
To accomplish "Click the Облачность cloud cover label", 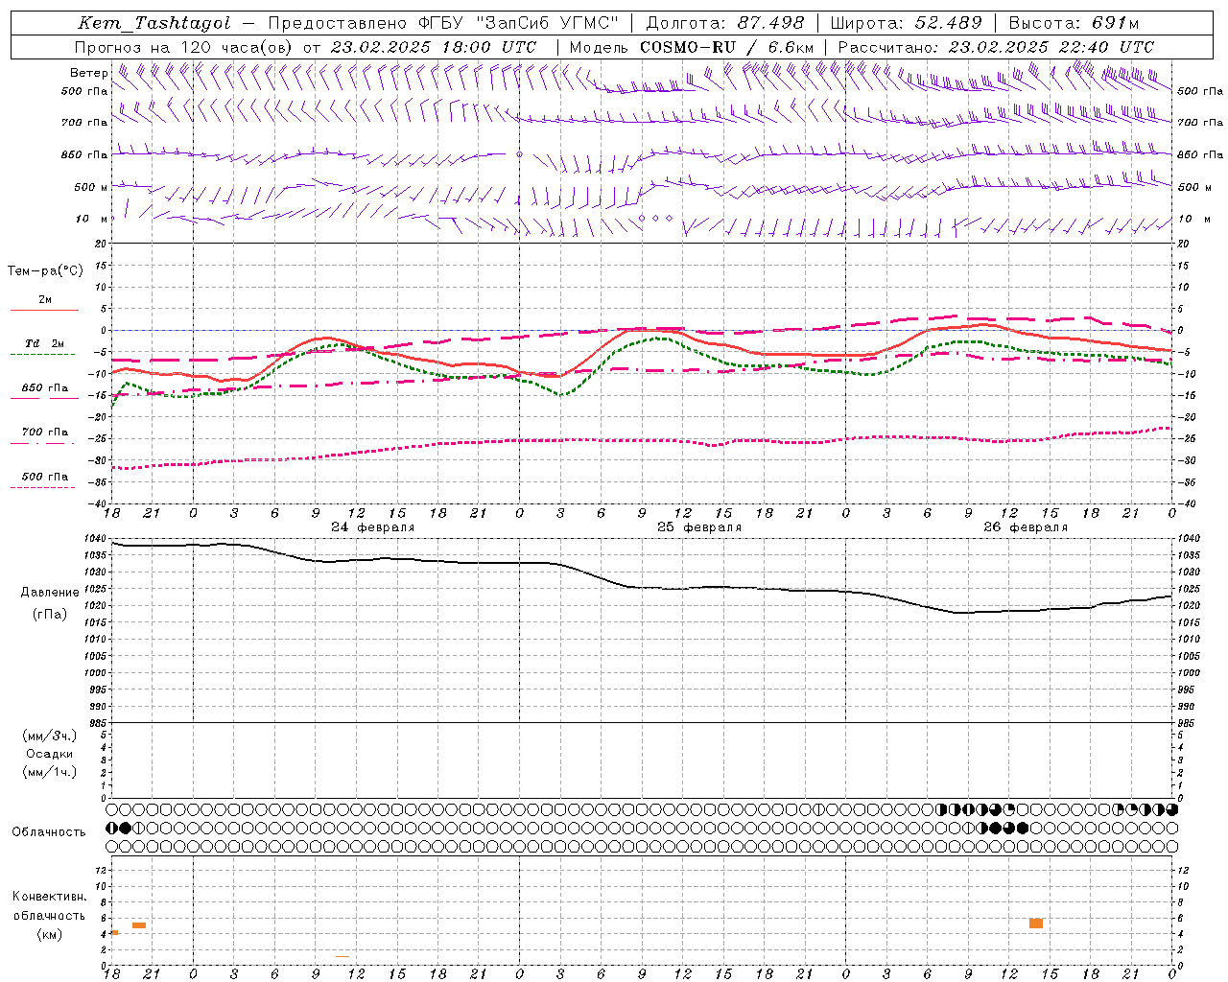I will click(x=49, y=832).
